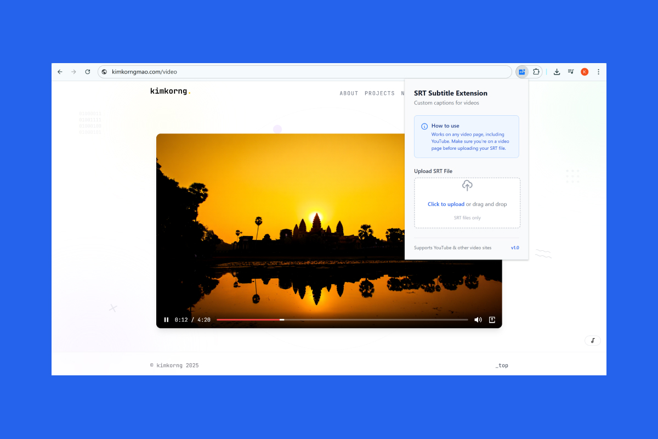The height and width of the screenshot is (439, 658).
Task: Click the orange K profile avatar
Action: coord(585,72)
